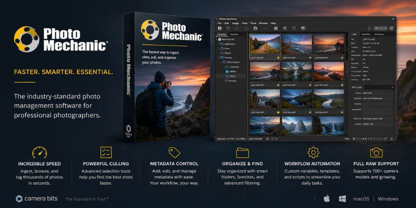The image size is (416, 208).
Task: Click the Copyright field
Action: point(378,99)
